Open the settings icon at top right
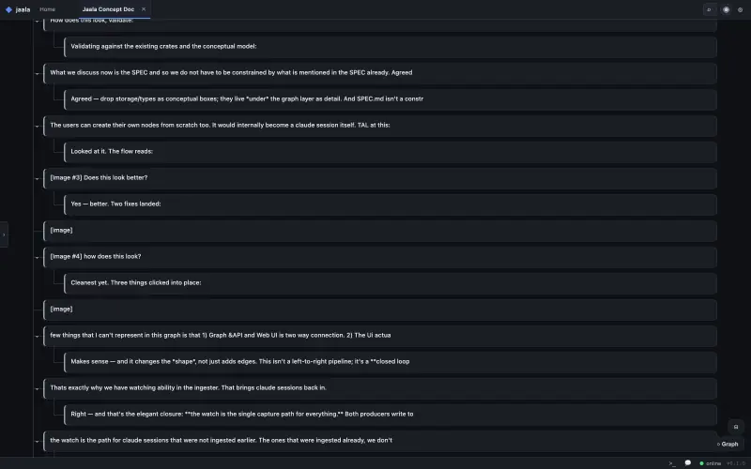751x469 pixels. pyautogui.click(x=740, y=9)
